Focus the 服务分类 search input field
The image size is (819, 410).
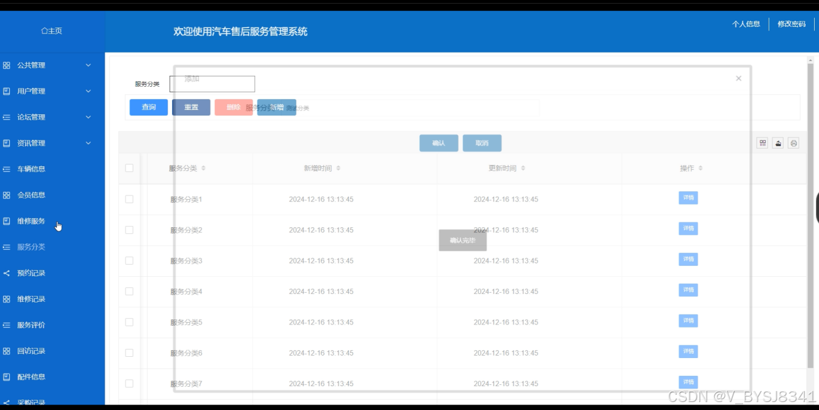212,84
